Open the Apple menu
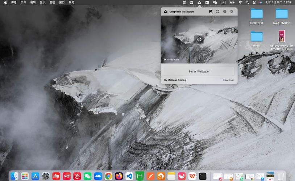Image resolution: width=295 pixels, height=181 pixels. point(5,3)
